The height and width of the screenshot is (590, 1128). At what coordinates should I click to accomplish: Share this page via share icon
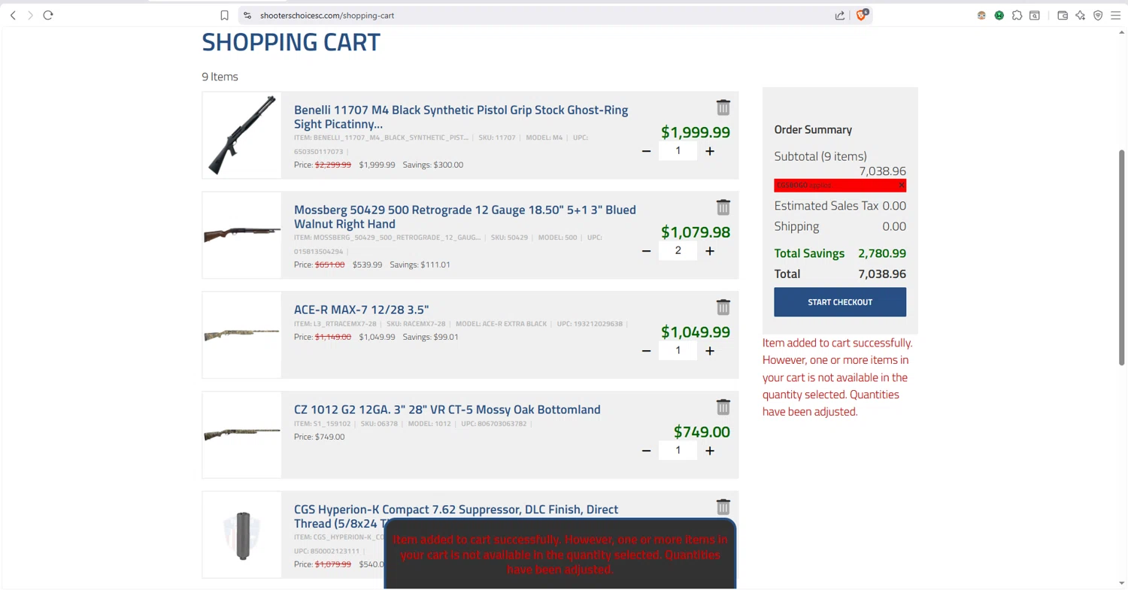click(840, 15)
